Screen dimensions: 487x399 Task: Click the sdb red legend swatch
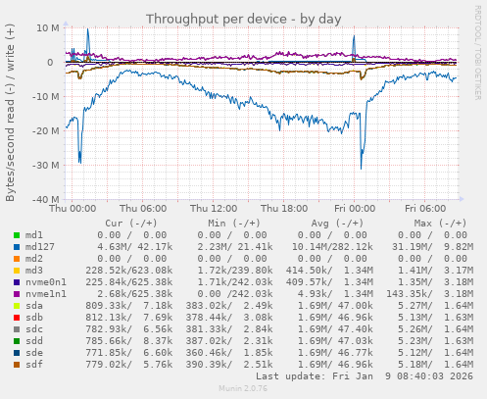tap(17, 318)
